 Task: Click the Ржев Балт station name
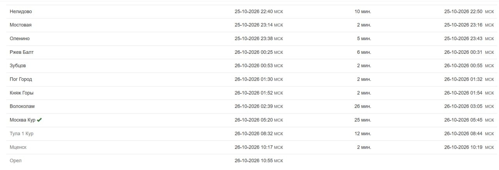22,52
